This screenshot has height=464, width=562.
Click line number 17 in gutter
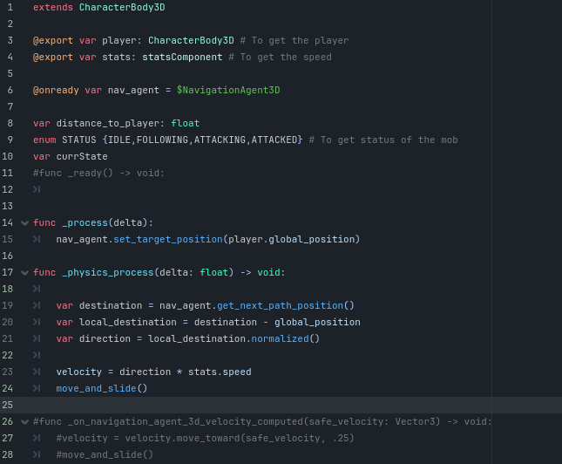8,272
